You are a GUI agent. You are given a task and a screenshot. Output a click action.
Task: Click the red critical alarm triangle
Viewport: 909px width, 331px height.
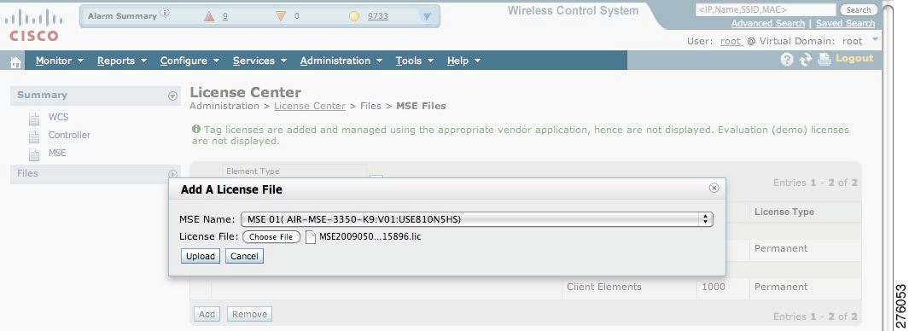click(209, 17)
